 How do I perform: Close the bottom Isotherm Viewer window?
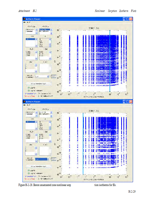(x=131, y=102)
